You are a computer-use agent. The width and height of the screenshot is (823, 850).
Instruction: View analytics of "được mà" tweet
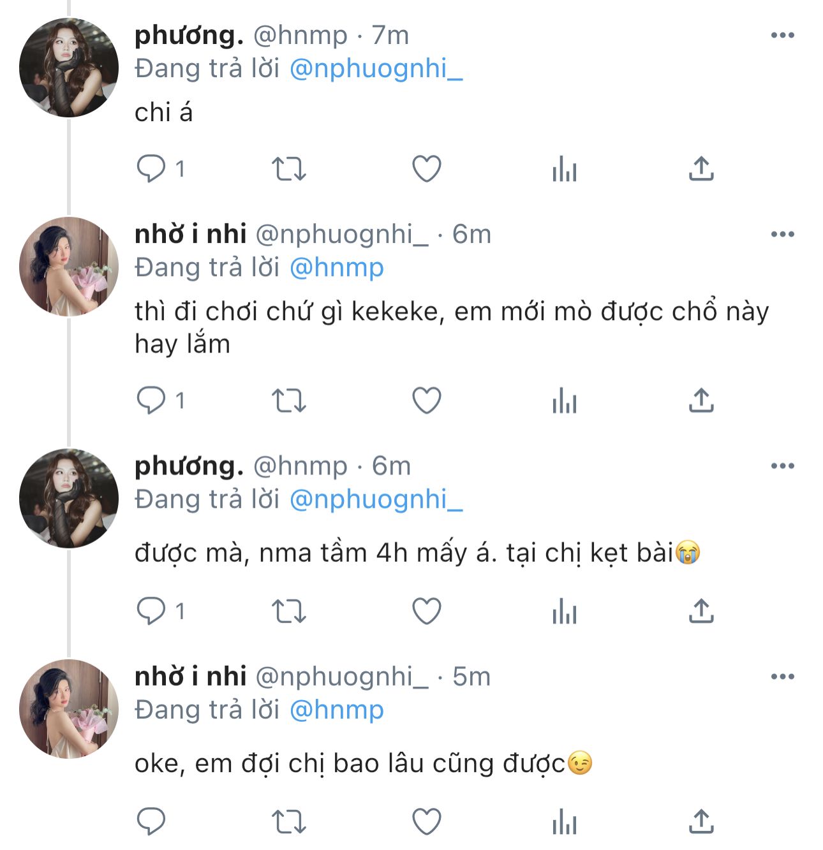point(564,612)
